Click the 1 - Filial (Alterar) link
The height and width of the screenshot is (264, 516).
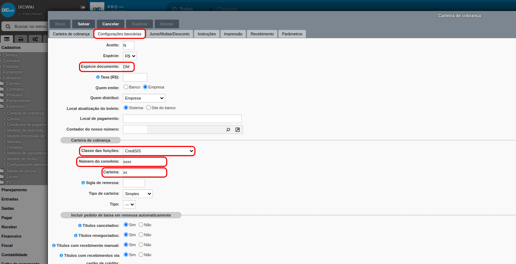coord(30,14)
